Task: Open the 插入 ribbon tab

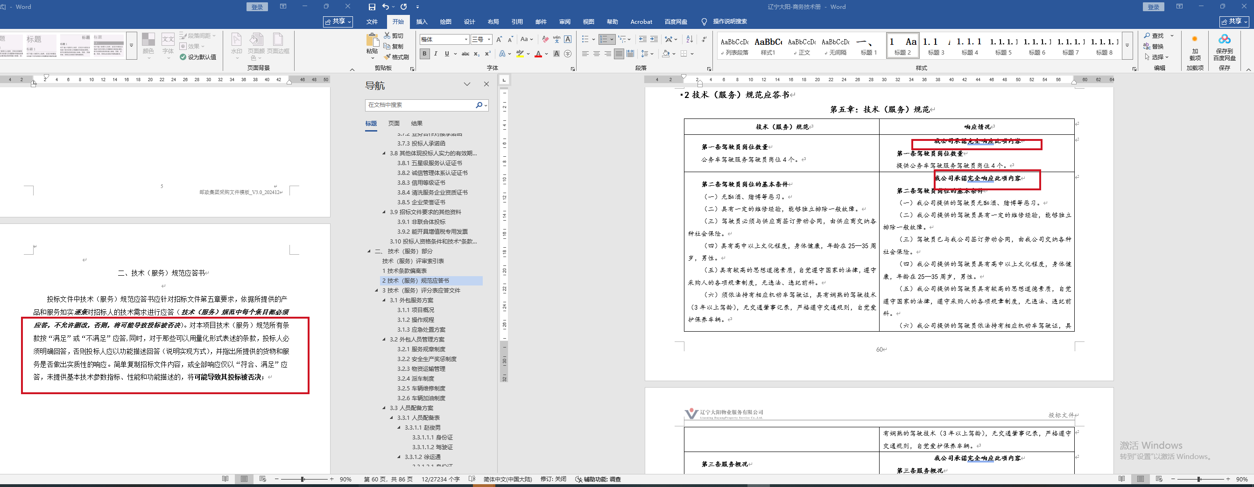Action: [x=422, y=22]
